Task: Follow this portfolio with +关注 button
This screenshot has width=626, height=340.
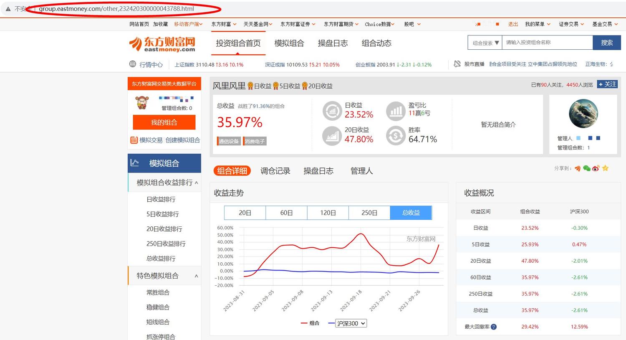Action: click(x=607, y=84)
